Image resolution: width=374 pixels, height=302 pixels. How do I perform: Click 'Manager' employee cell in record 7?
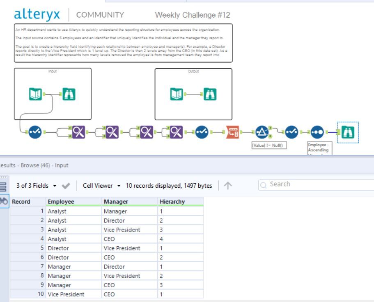coord(74,266)
